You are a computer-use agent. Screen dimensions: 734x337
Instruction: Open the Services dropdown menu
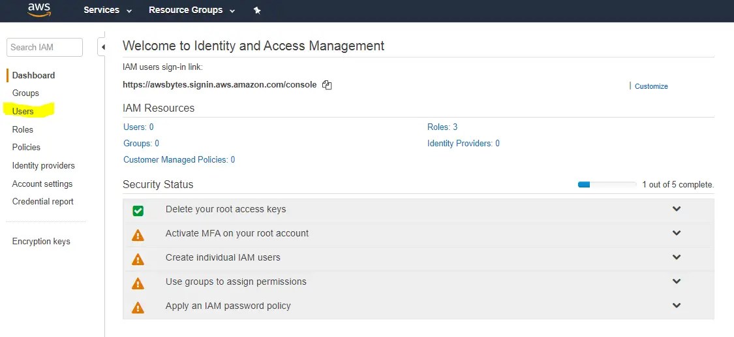[107, 10]
